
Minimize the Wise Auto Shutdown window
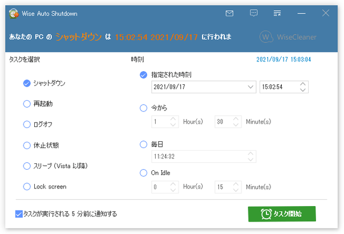pyautogui.click(x=301, y=13)
